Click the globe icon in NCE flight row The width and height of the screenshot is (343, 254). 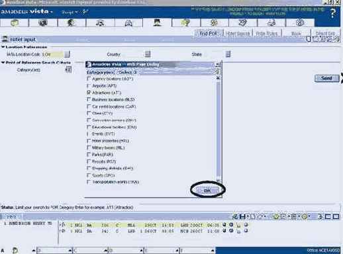[231, 231]
